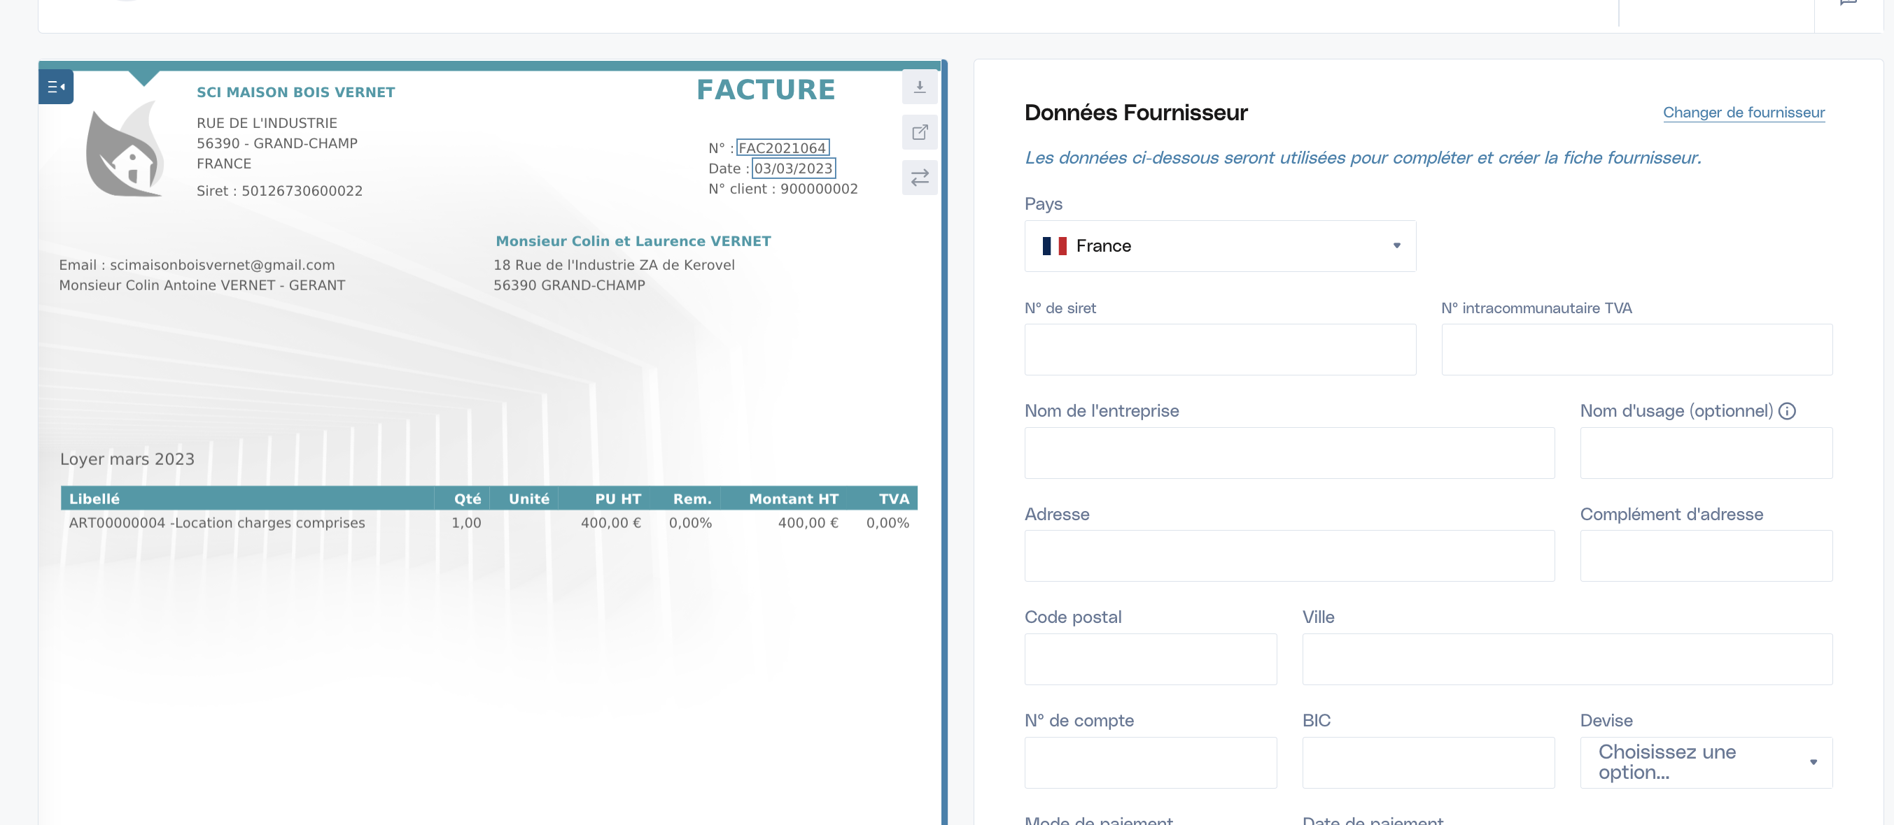
Task: Click the SCI Maison Bois Vernet logo
Action: [x=125, y=148]
